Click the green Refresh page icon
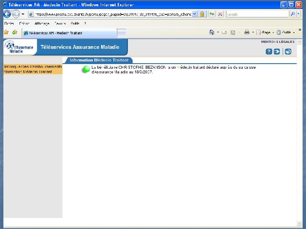The height and width of the screenshot is (229, 306). 212,14
